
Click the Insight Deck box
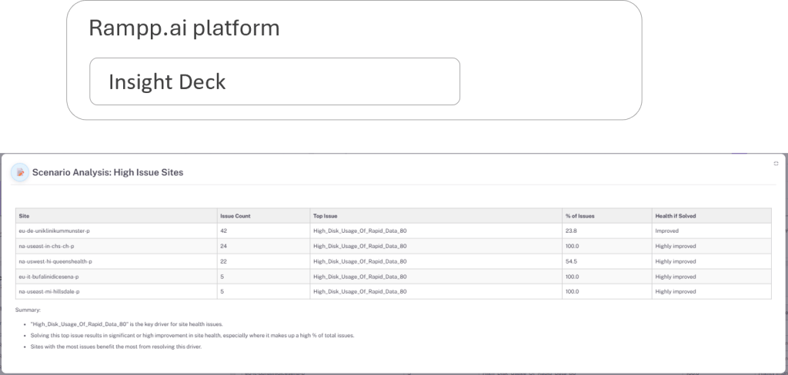[275, 81]
